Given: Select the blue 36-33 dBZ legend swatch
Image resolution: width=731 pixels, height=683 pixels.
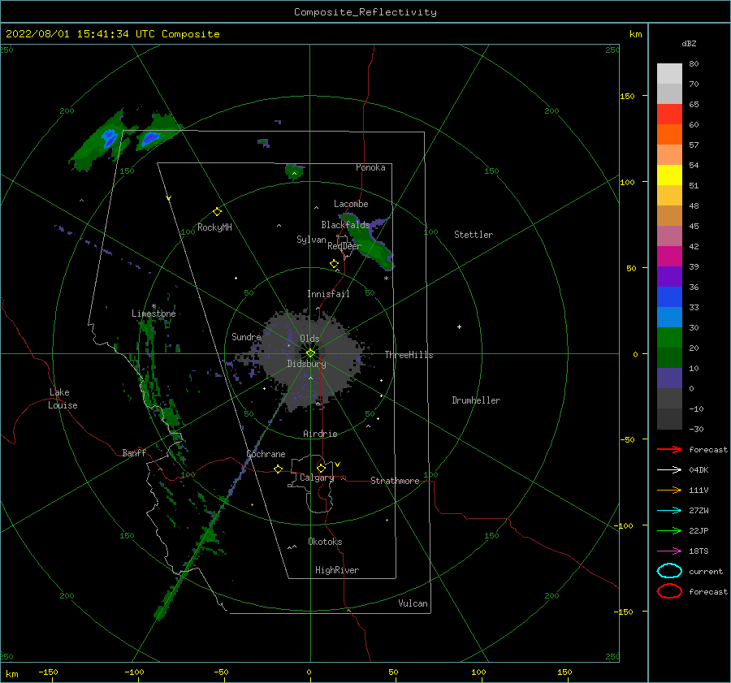Looking at the screenshot, I should point(669,297).
